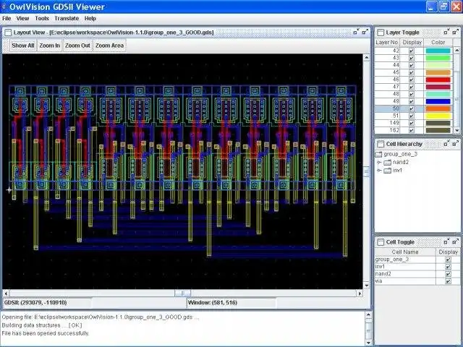Click the Layout View panel icon

[8, 33]
